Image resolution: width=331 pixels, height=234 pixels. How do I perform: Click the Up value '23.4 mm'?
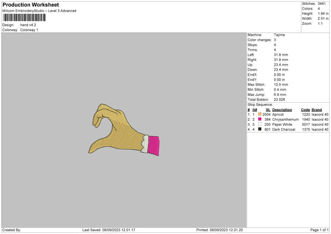tap(281, 65)
